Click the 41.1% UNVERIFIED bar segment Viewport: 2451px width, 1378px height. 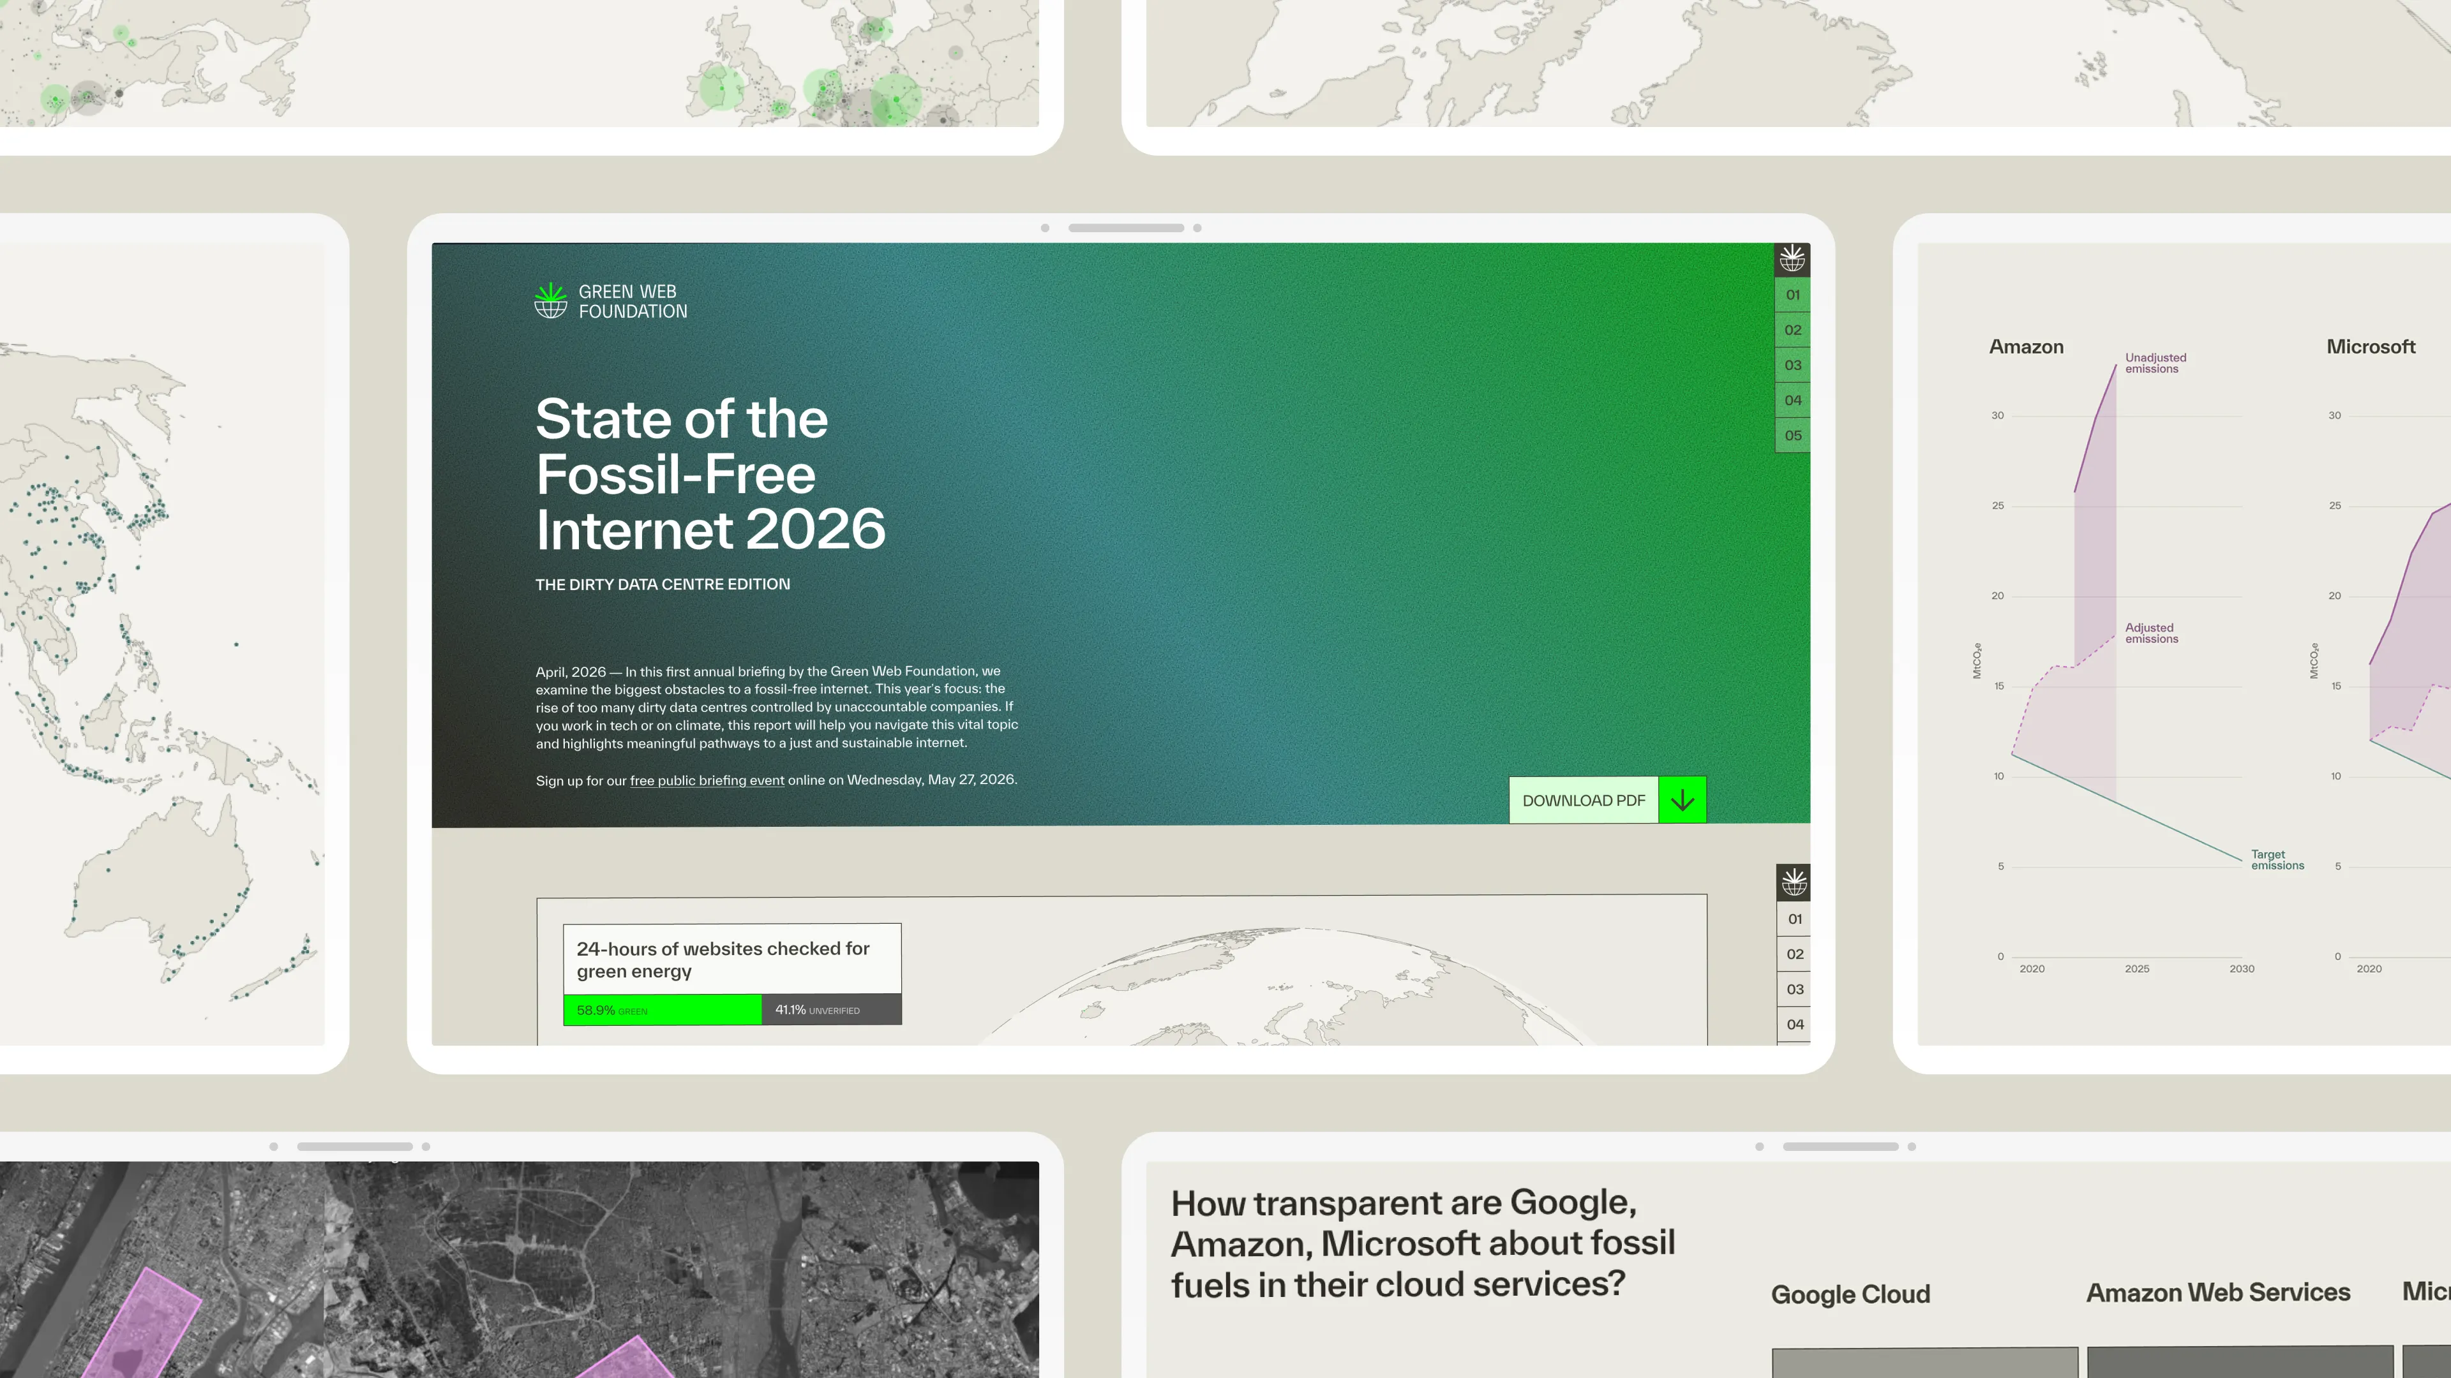[832, 1010]
